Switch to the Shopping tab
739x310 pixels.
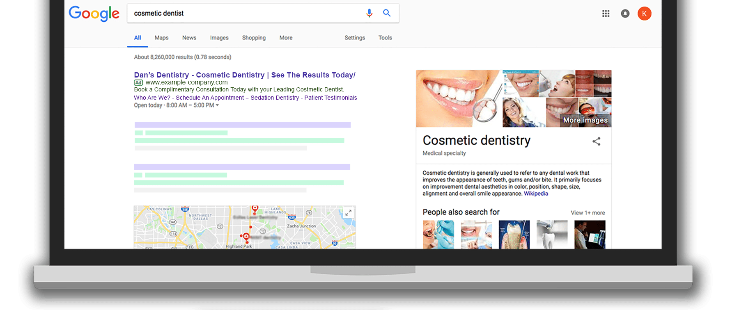tap(254, 38)
